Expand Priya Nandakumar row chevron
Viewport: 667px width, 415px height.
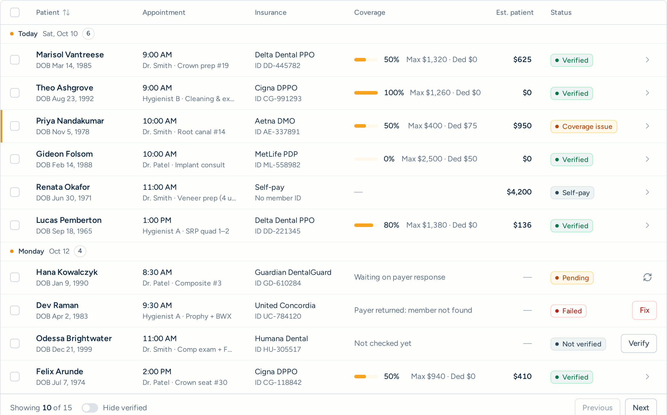click(x=647, y=126)
